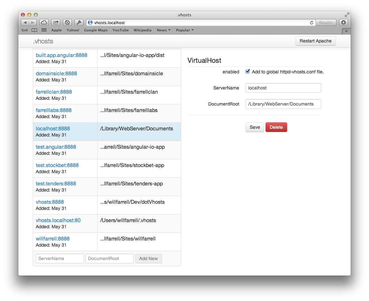
Task: Open the Yahoo! bookmark
Action: [73, 30]
